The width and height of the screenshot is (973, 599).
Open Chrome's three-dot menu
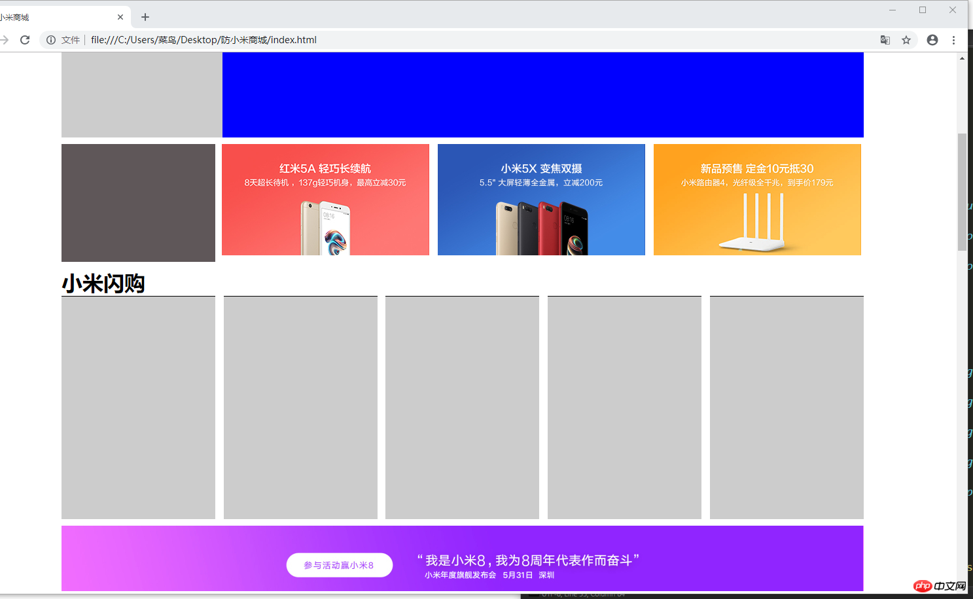point(954,40)
